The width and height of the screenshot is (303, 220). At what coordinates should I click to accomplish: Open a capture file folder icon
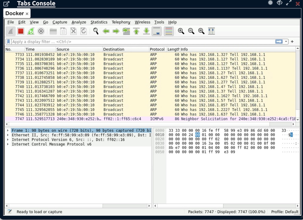click(x=53, y=31)
